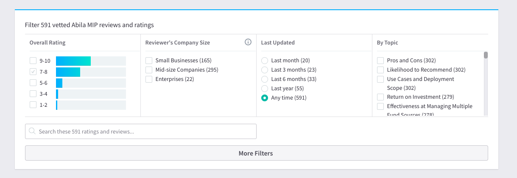
Task: Select Last month (20) radio option
Action: (265, 61)
